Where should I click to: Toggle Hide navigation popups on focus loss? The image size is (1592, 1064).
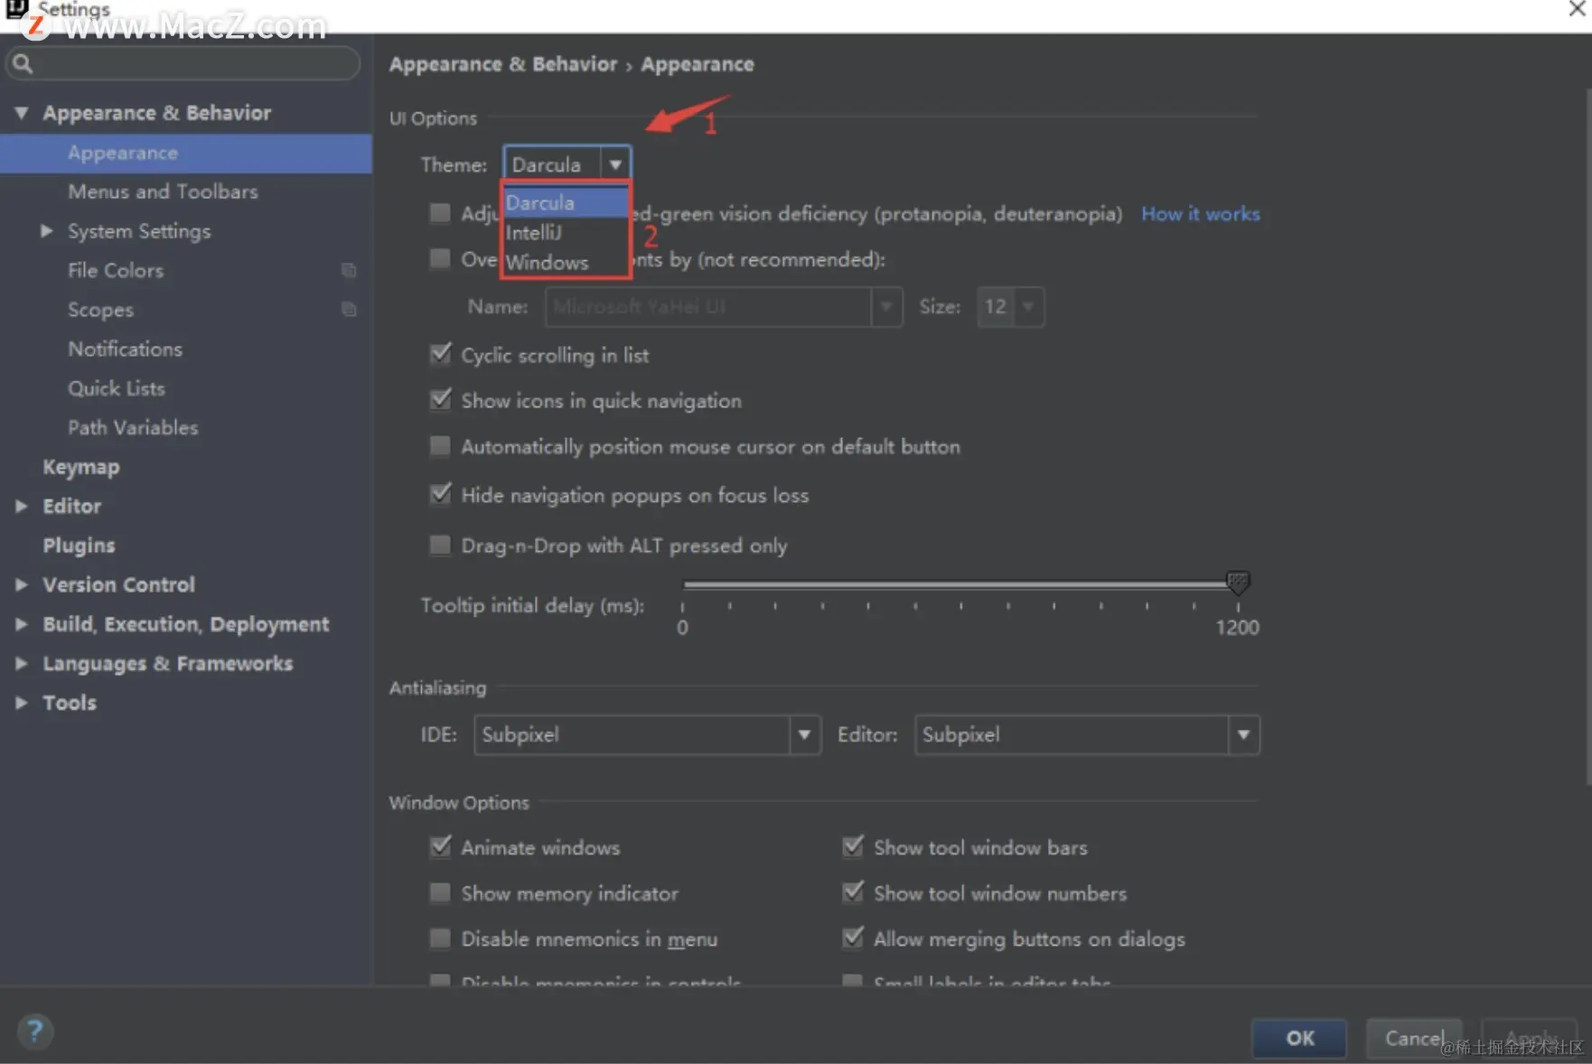coord(440,494)
